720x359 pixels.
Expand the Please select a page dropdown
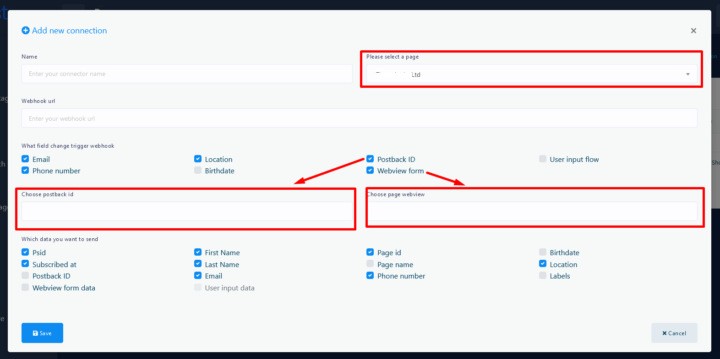click(531, 74)
